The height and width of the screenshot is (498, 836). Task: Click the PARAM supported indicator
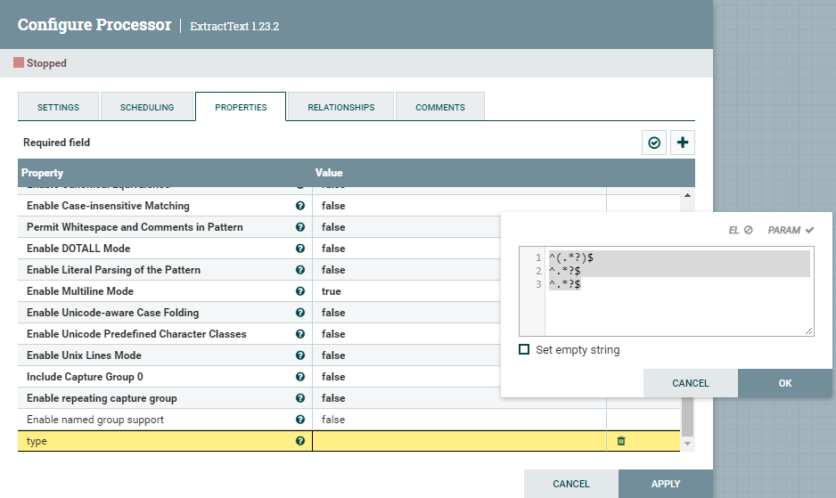tap(791, 230)
